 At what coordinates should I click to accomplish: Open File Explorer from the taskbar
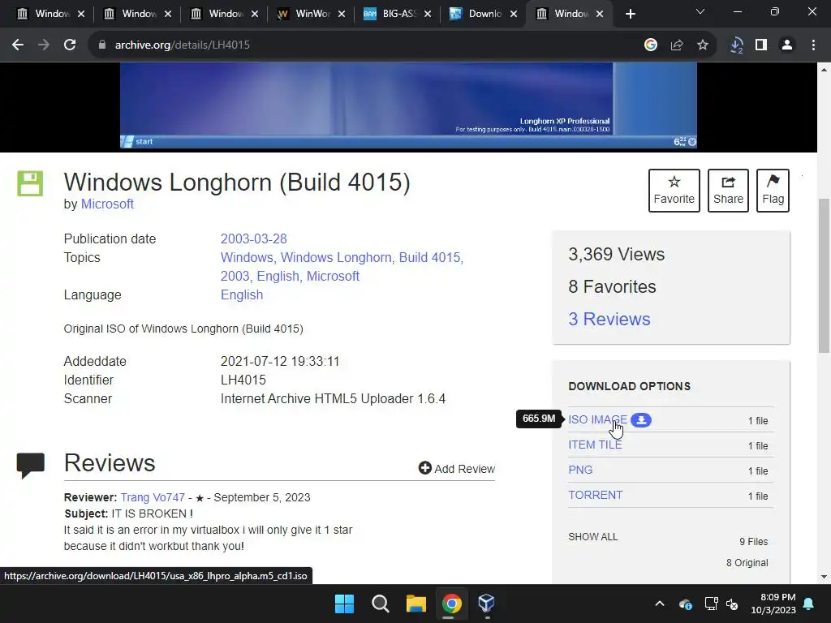pyautogui.click(x=416, y=604)
